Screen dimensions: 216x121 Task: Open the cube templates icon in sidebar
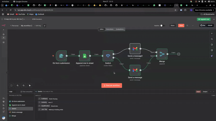[4, 42]
